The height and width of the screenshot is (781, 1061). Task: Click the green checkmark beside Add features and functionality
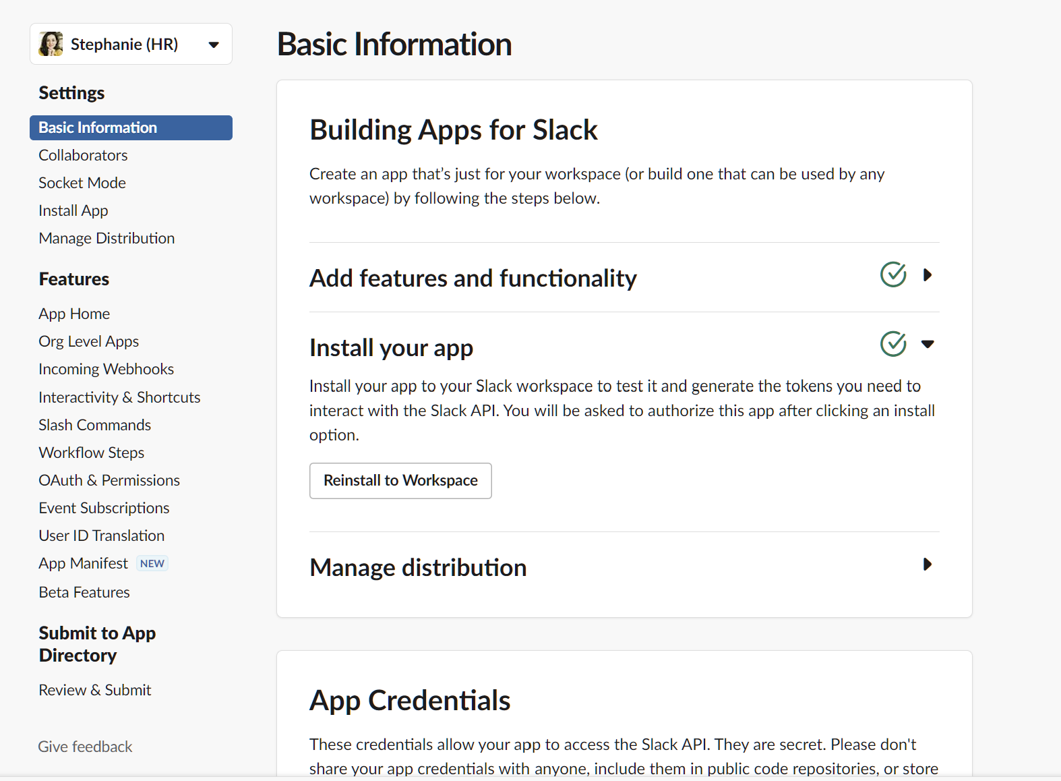click(893, 274)
